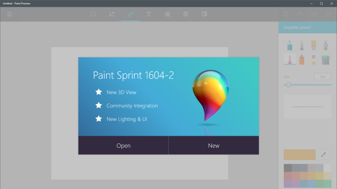
Task: Select the Brushes tool in toolbar
Action: pyautogui.click(x=130, y=14)
